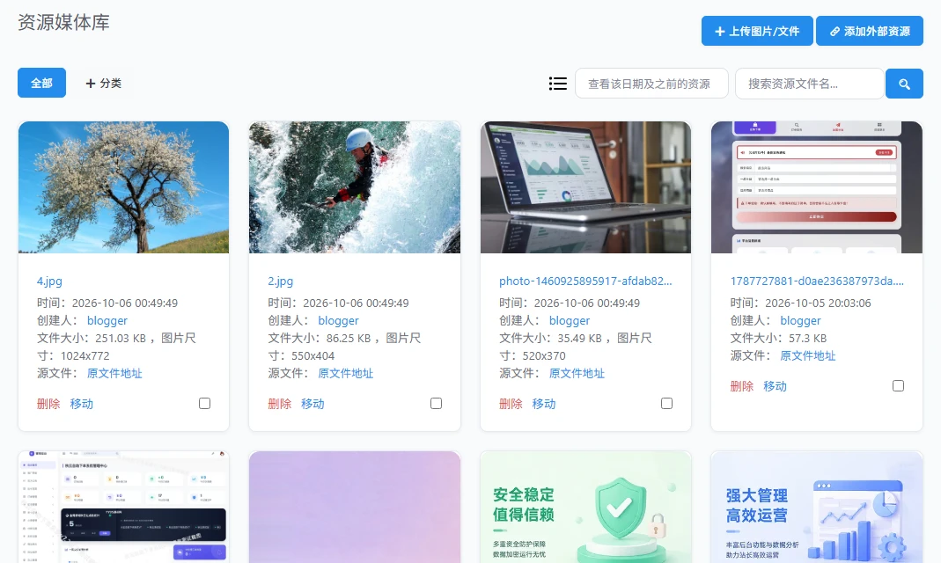Open the 强大管理 高效运营 banner thumbnail
The width and height of the screenshot is (941, 563).
pyautogui.click(x=817, y=508)
